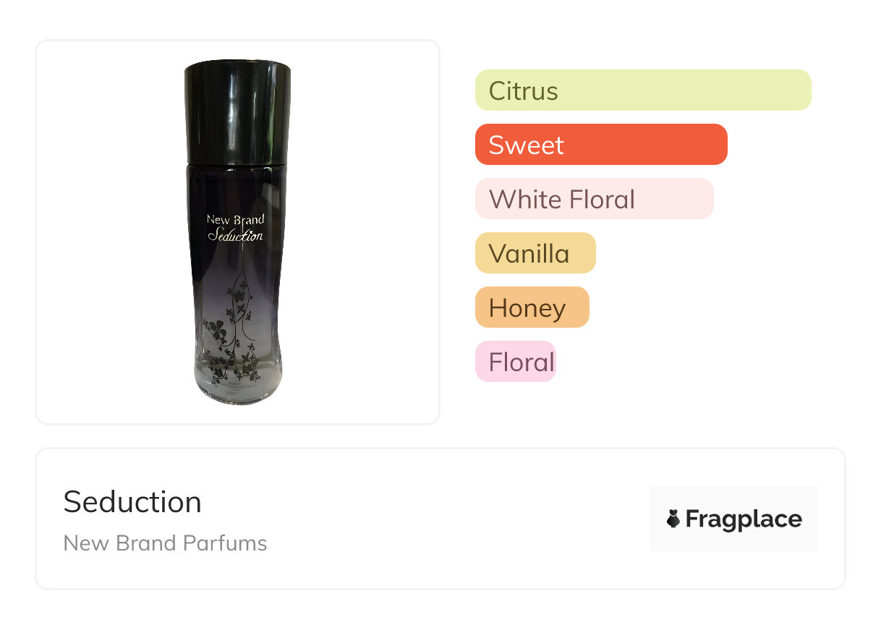881x625 pixels.
Task: Click the Fragplace wordmark text
Action: (x=744, y=519)
